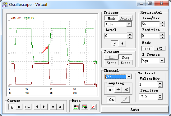Click the Stop storage button

(126, 58)
